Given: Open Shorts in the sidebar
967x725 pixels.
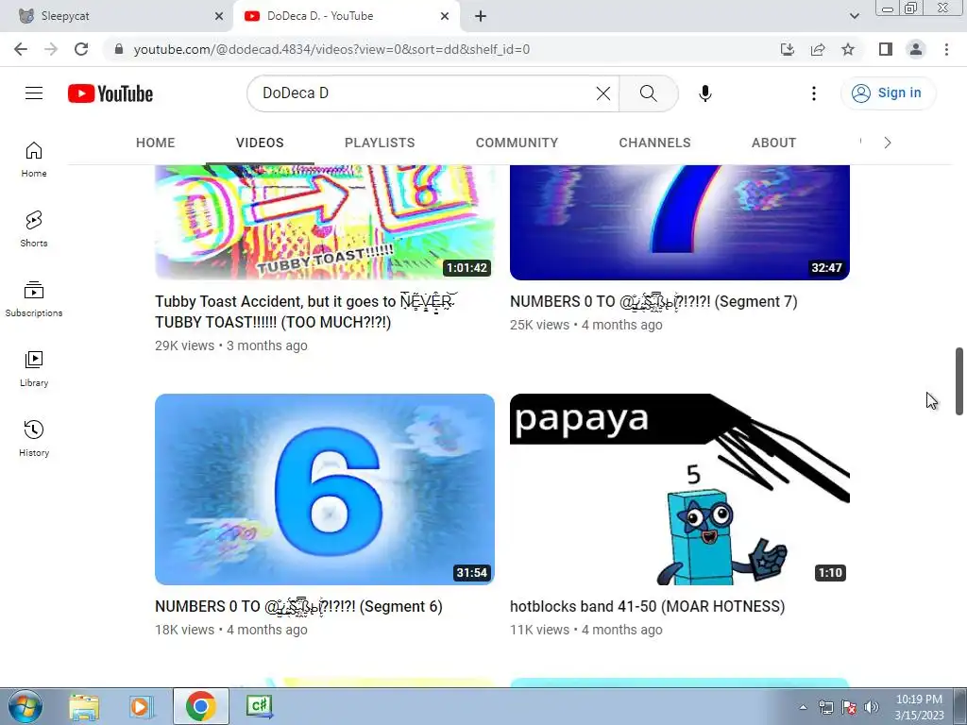Looking at the screenshot, I should (x=34, y=229).
